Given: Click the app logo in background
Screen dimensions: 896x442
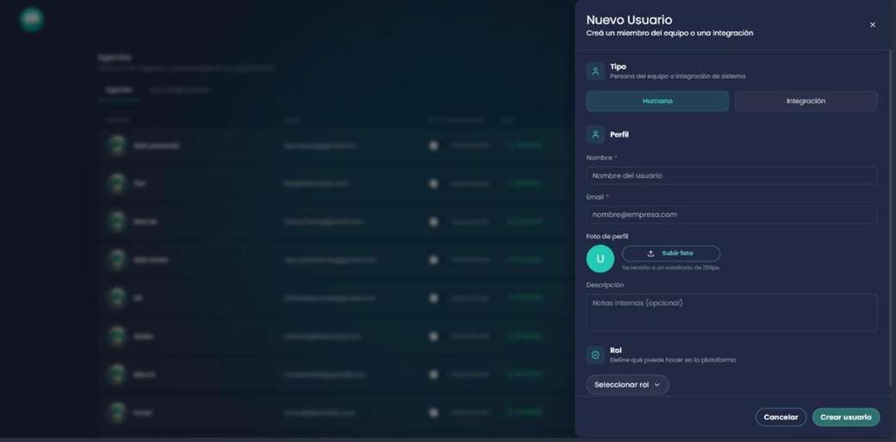Looking at the screenshot, I should 32,20.
